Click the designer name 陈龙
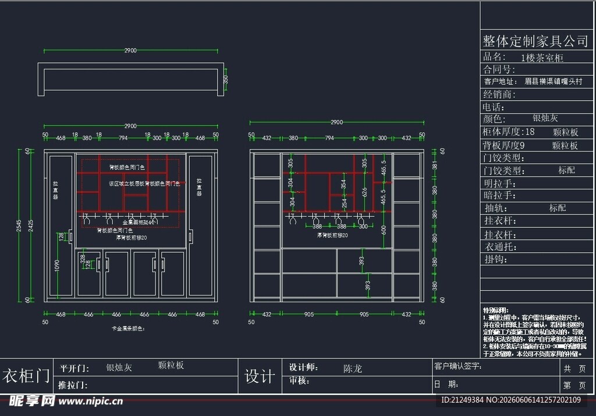Viewport: 596px width, 416px height. pos(352,368)
